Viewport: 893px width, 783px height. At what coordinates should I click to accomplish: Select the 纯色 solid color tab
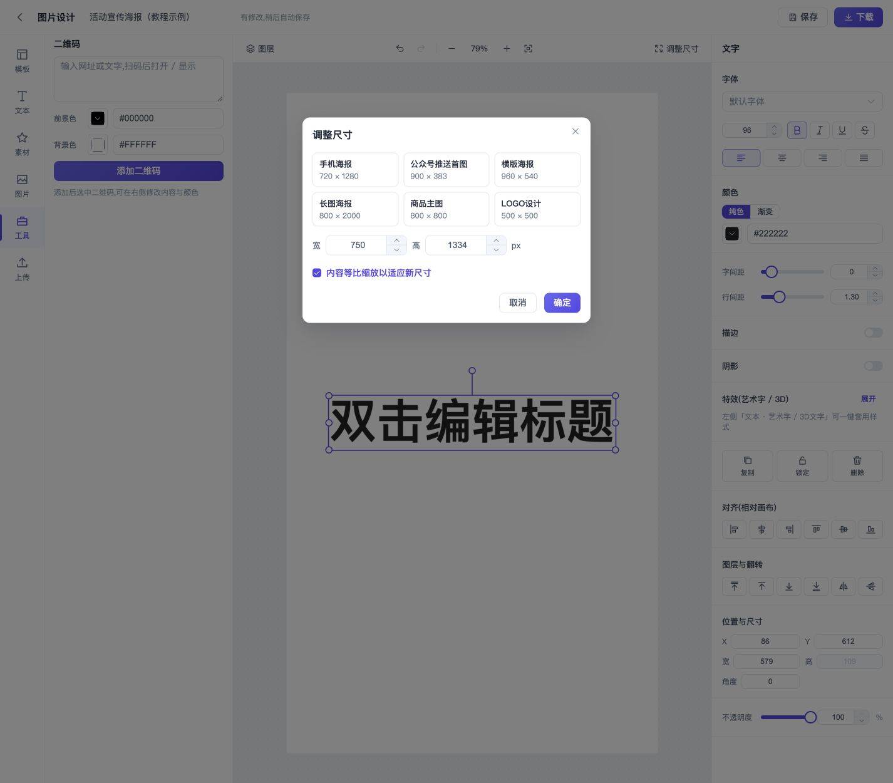736,212
